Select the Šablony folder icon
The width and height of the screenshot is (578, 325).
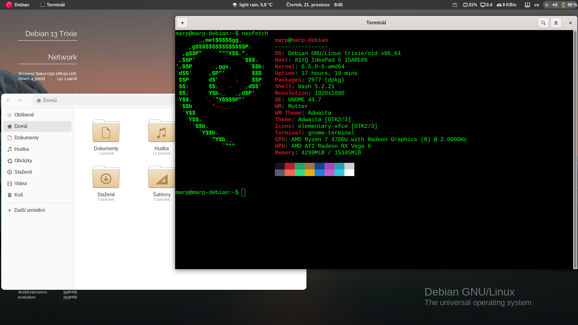[x=161, y=177]
